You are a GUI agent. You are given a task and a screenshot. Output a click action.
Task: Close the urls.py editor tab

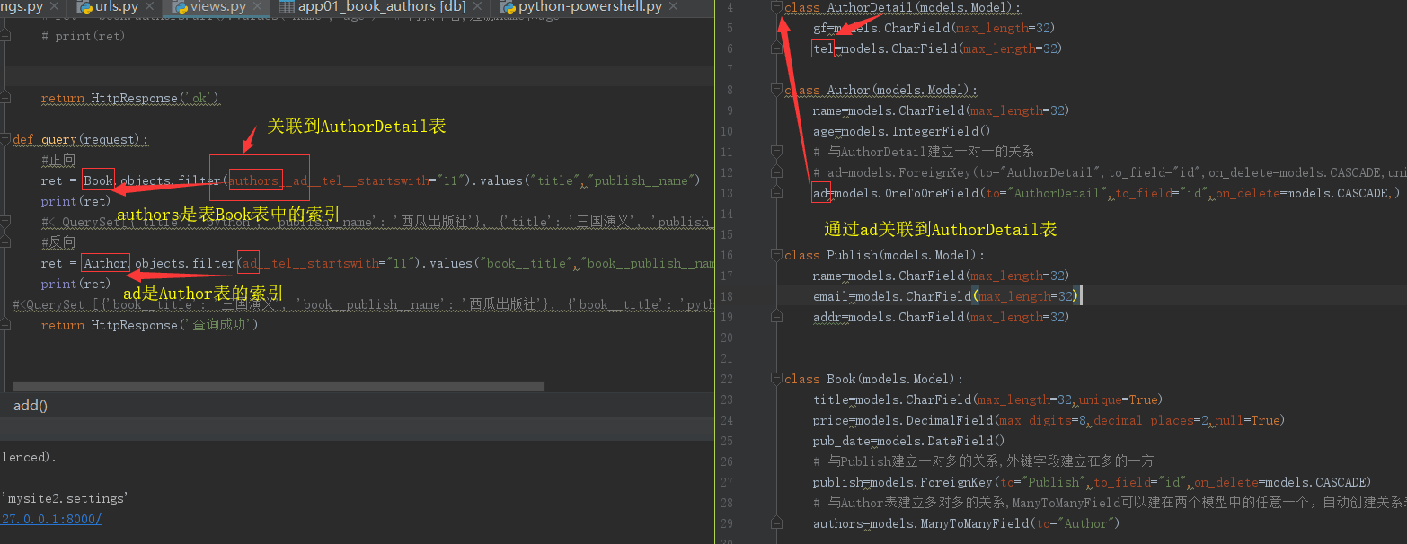click(152, 7)
